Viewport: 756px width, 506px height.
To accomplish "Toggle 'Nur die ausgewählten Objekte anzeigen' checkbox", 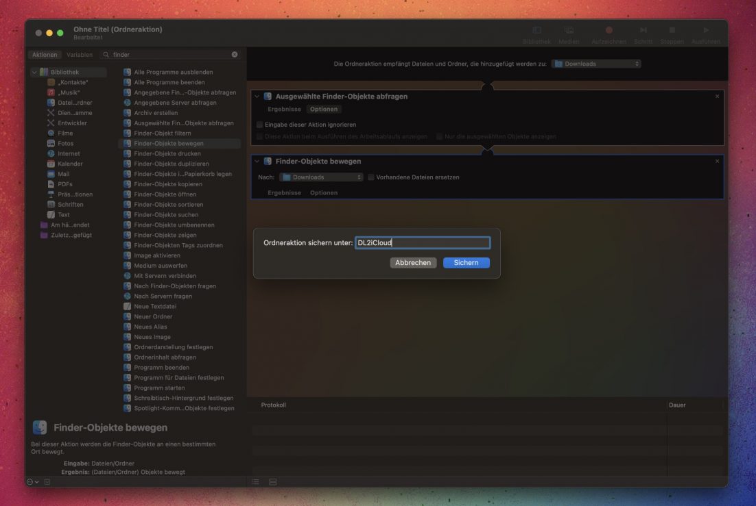I will coord(439,137).
